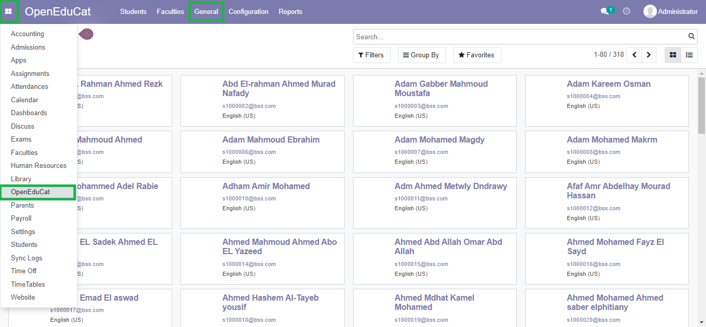Image resolution: width=706 pixels, height=327 pixels.
Task: Click the 1-80 / 318 pager counter
Action: point(609,55)
